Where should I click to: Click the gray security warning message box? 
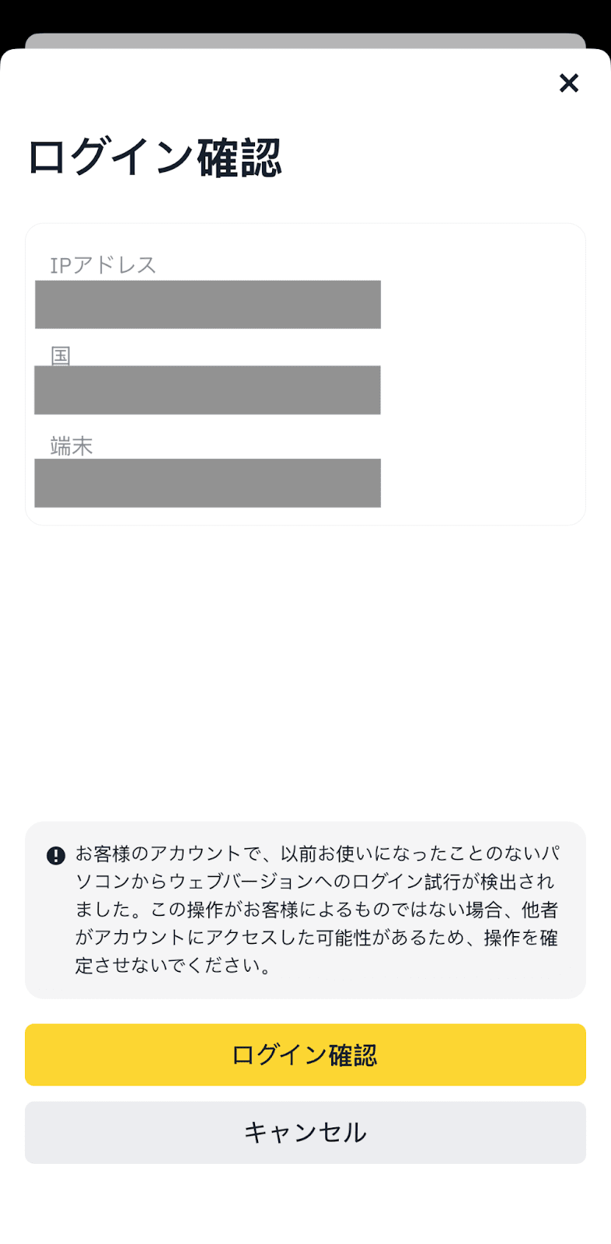click(305, 910)
